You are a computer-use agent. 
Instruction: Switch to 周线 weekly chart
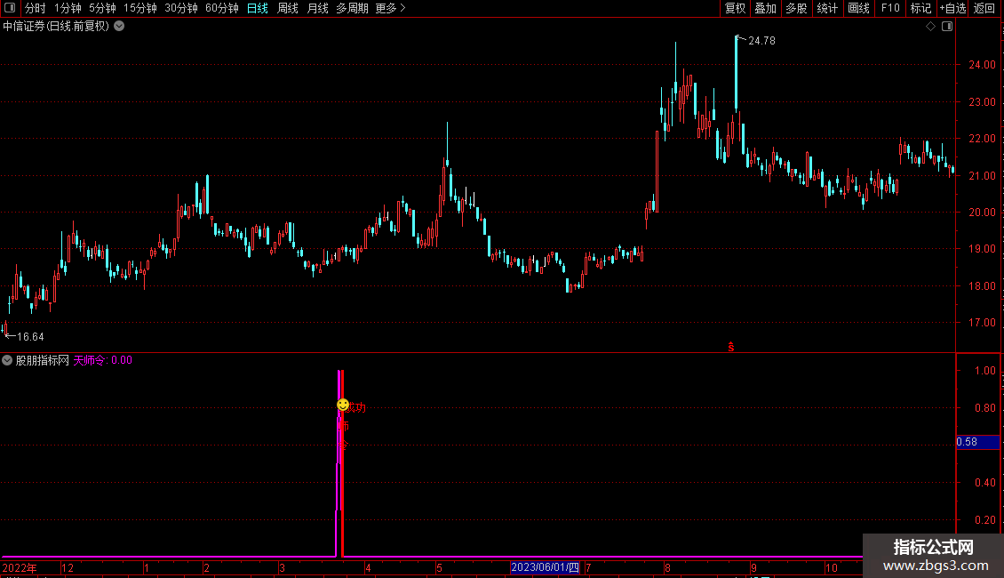(x=288, y=8)
